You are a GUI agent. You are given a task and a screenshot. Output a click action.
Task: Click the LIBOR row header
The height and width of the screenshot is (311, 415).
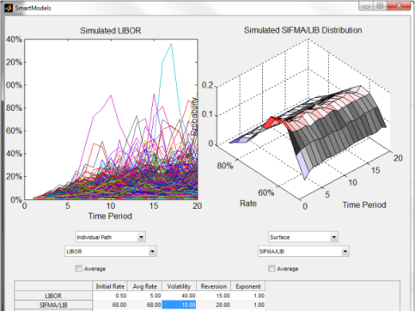[x=53, y=296]
